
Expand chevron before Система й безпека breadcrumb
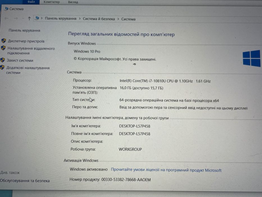click(80, 19)
